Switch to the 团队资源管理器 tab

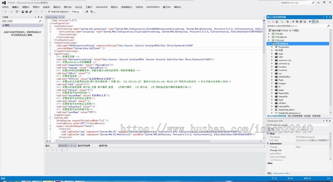tap(295, 116)
